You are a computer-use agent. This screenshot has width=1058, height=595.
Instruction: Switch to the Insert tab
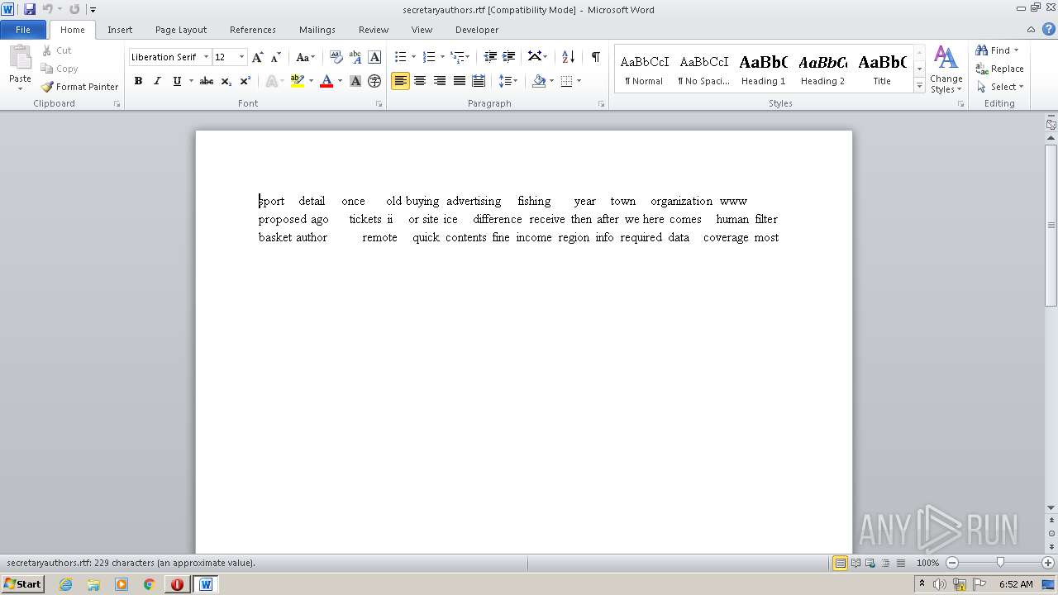(x=120, y=30)
